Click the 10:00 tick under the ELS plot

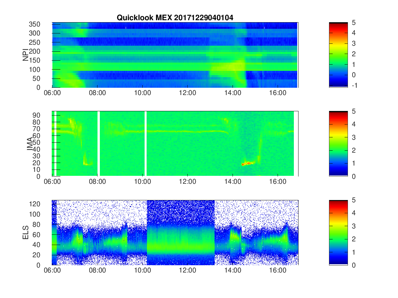[143, 271]
